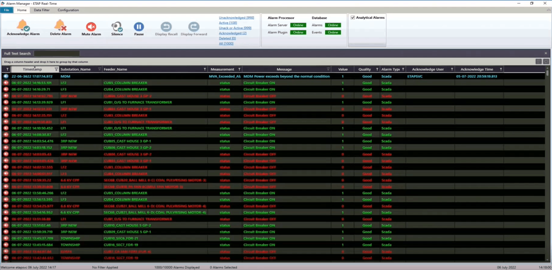Click the Events database Online indicator
552x270 pixels.
click(333, 32)
